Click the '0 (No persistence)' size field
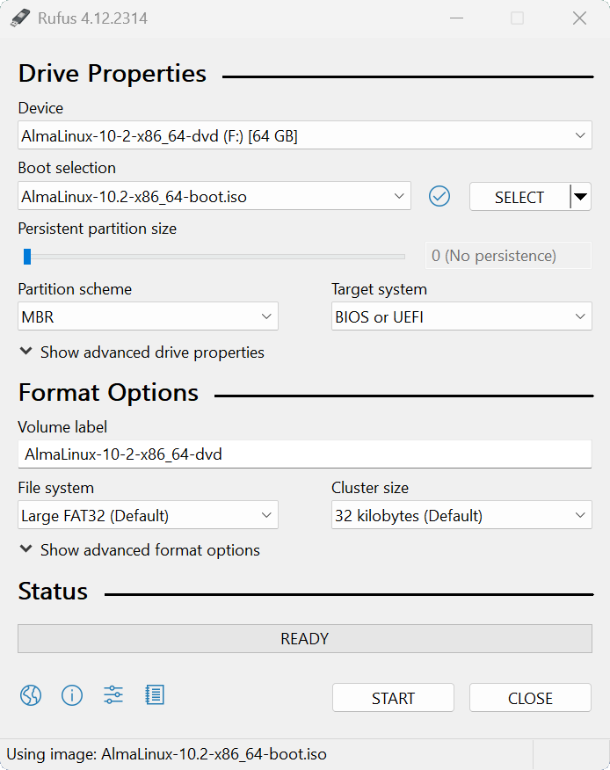The width and height of the screenshot is (610, 770). [x=508, y=256]
